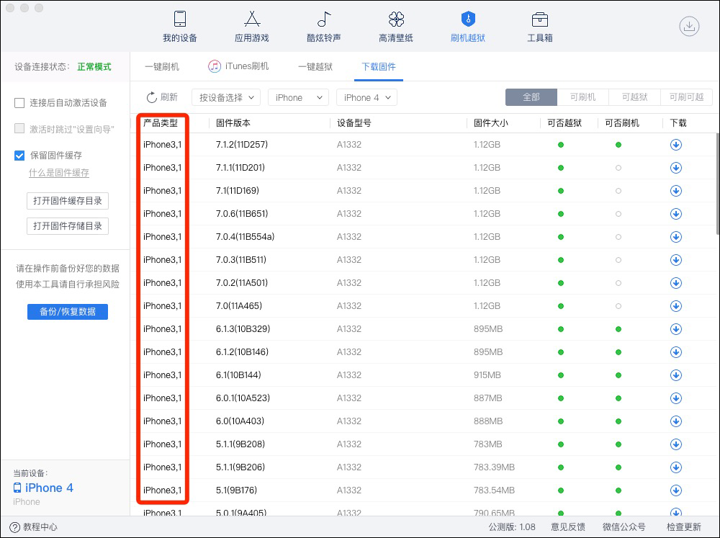
Task: Select the 887MB firmware size cell
Action: [487, 398]
